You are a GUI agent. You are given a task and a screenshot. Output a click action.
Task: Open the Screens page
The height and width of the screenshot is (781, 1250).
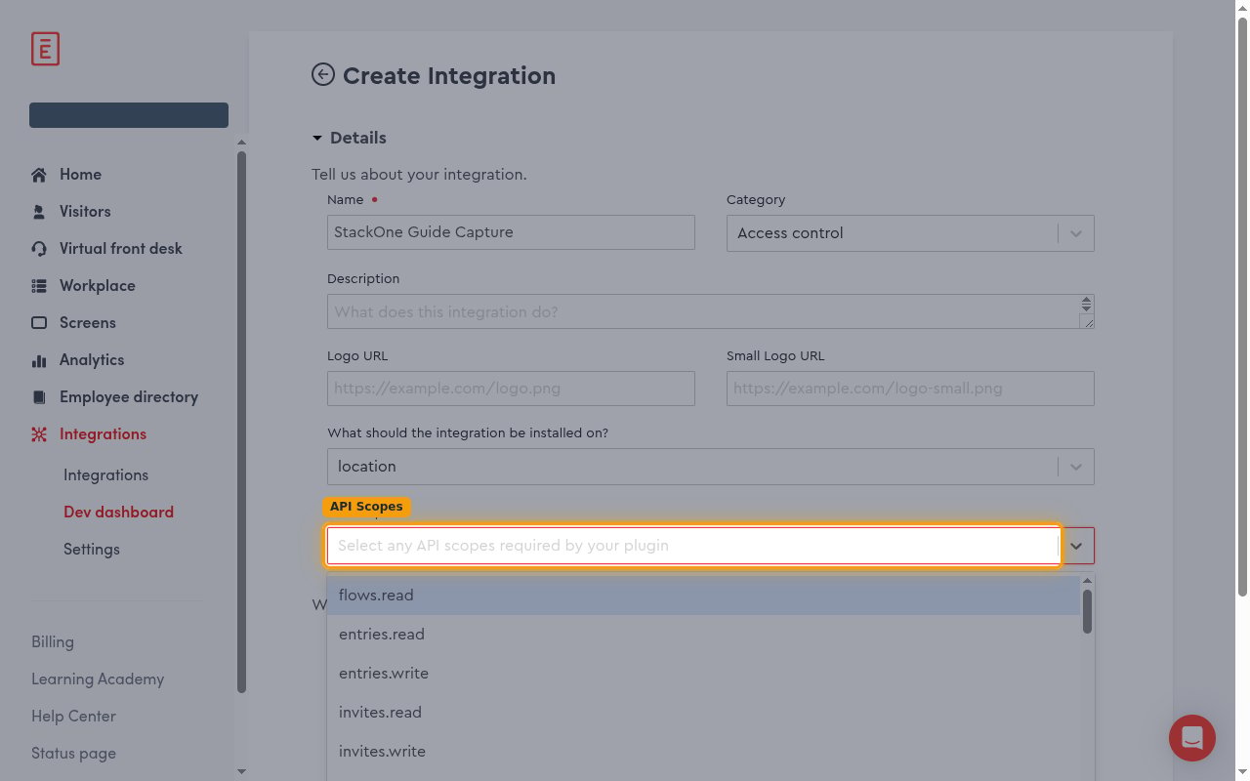point(88,323)
